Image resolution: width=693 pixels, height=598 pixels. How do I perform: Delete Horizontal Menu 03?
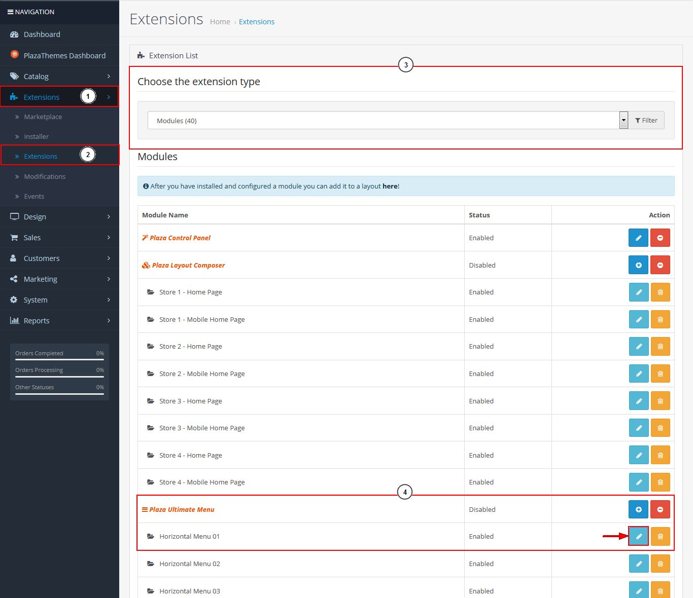click(x=660, y=590)
